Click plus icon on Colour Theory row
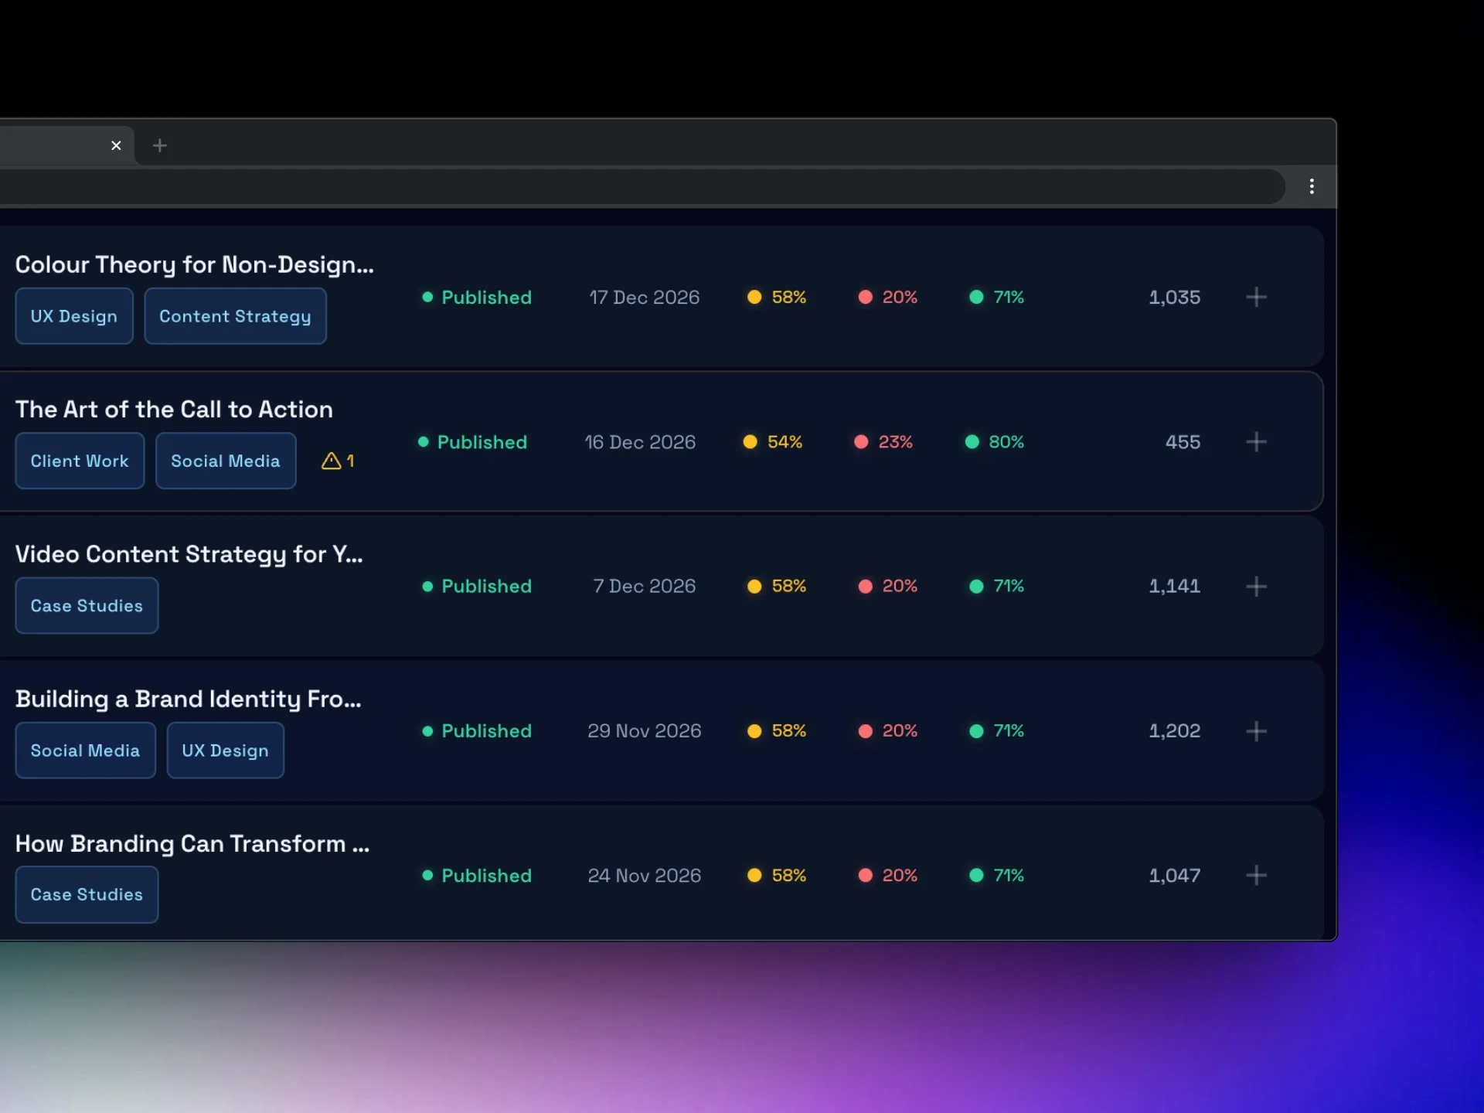 tap(1256, 297)
